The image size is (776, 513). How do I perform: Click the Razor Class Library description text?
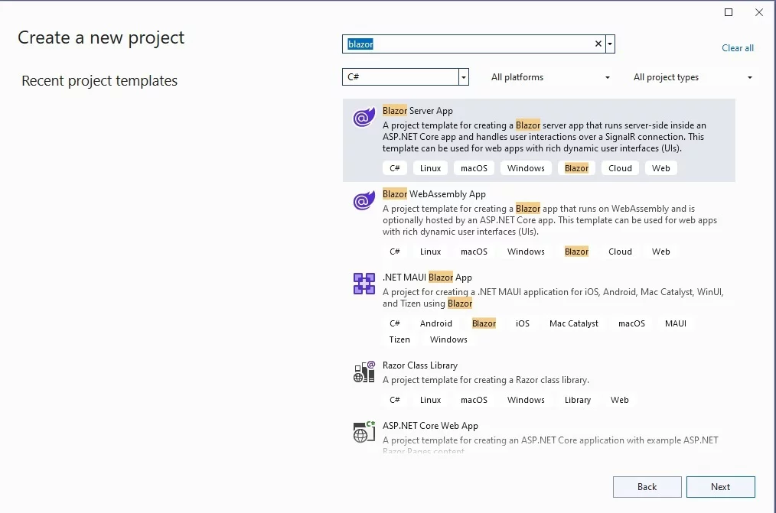[x=485, y=380]
